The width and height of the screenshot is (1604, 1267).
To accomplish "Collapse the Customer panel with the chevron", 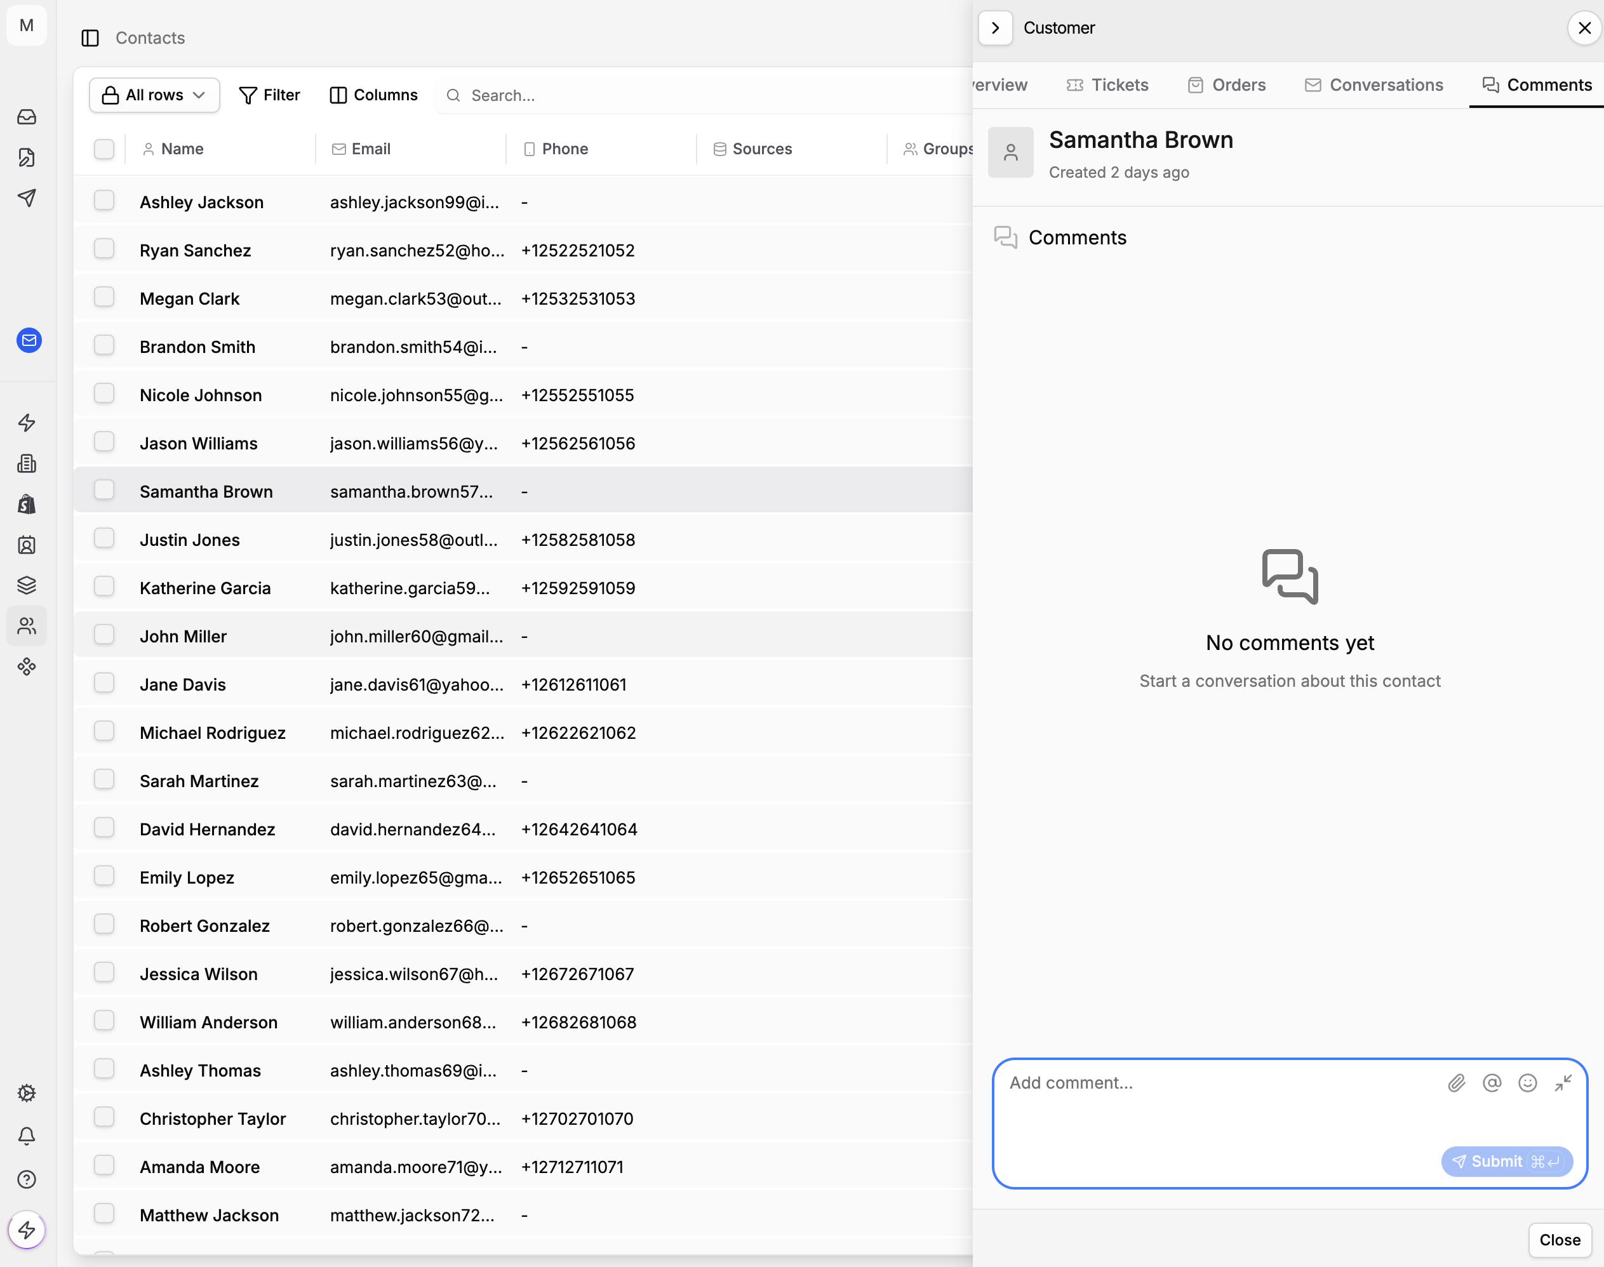I will click(x=995, y=27).
